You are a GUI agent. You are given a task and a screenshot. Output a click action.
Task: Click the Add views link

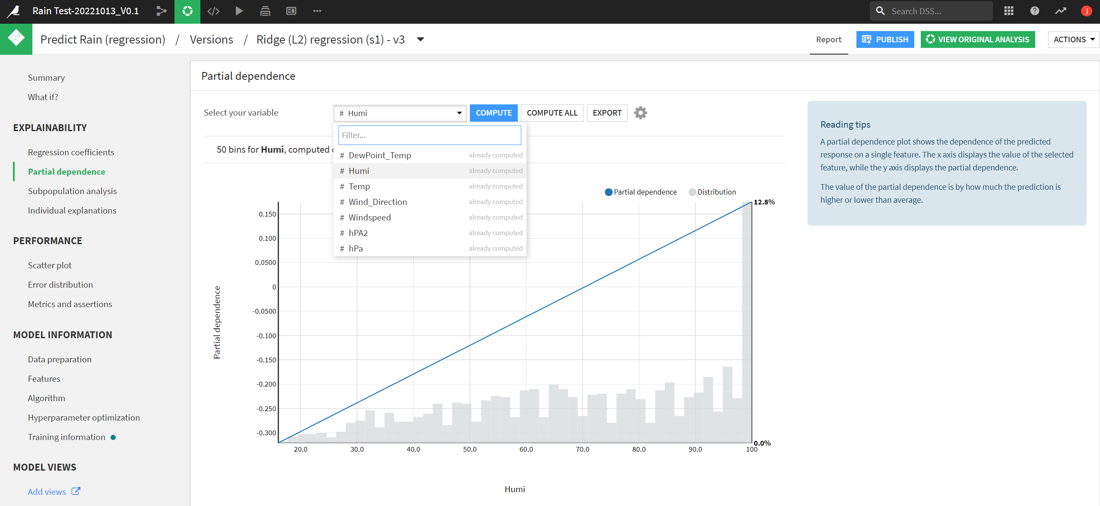click(47, 491)
